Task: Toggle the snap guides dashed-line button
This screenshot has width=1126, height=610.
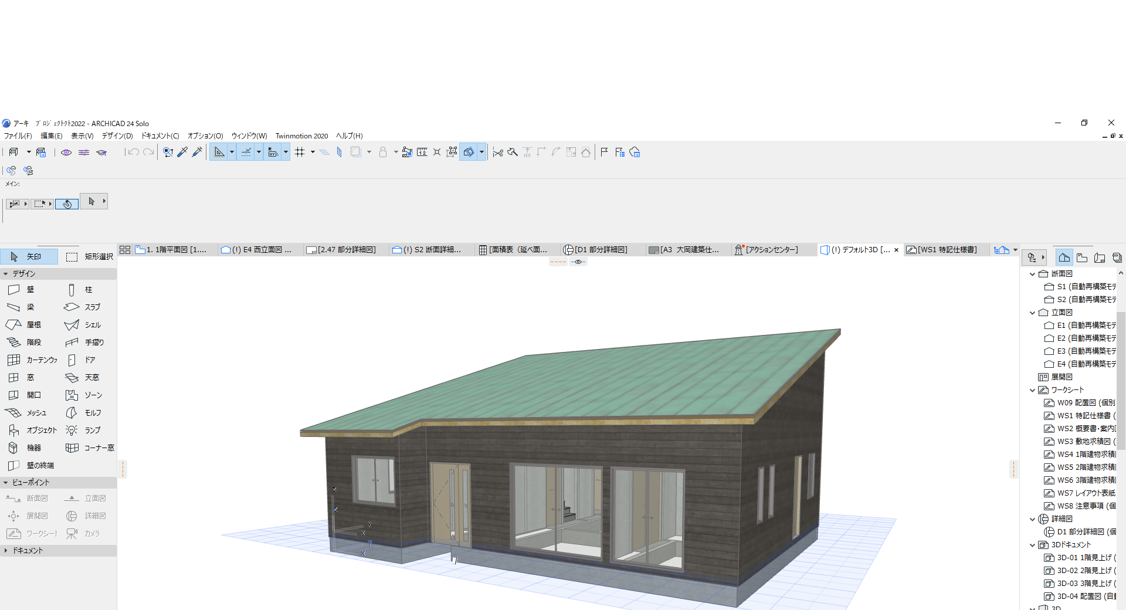Action: (x=246, y=152)
